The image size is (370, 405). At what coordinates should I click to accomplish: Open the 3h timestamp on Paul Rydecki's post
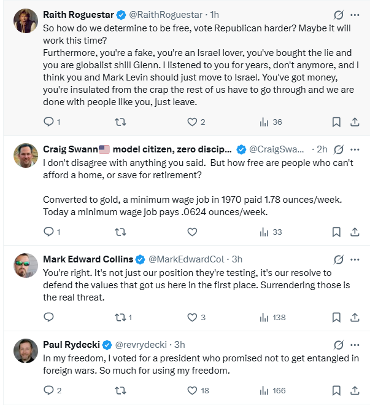[x=179, y=345]
